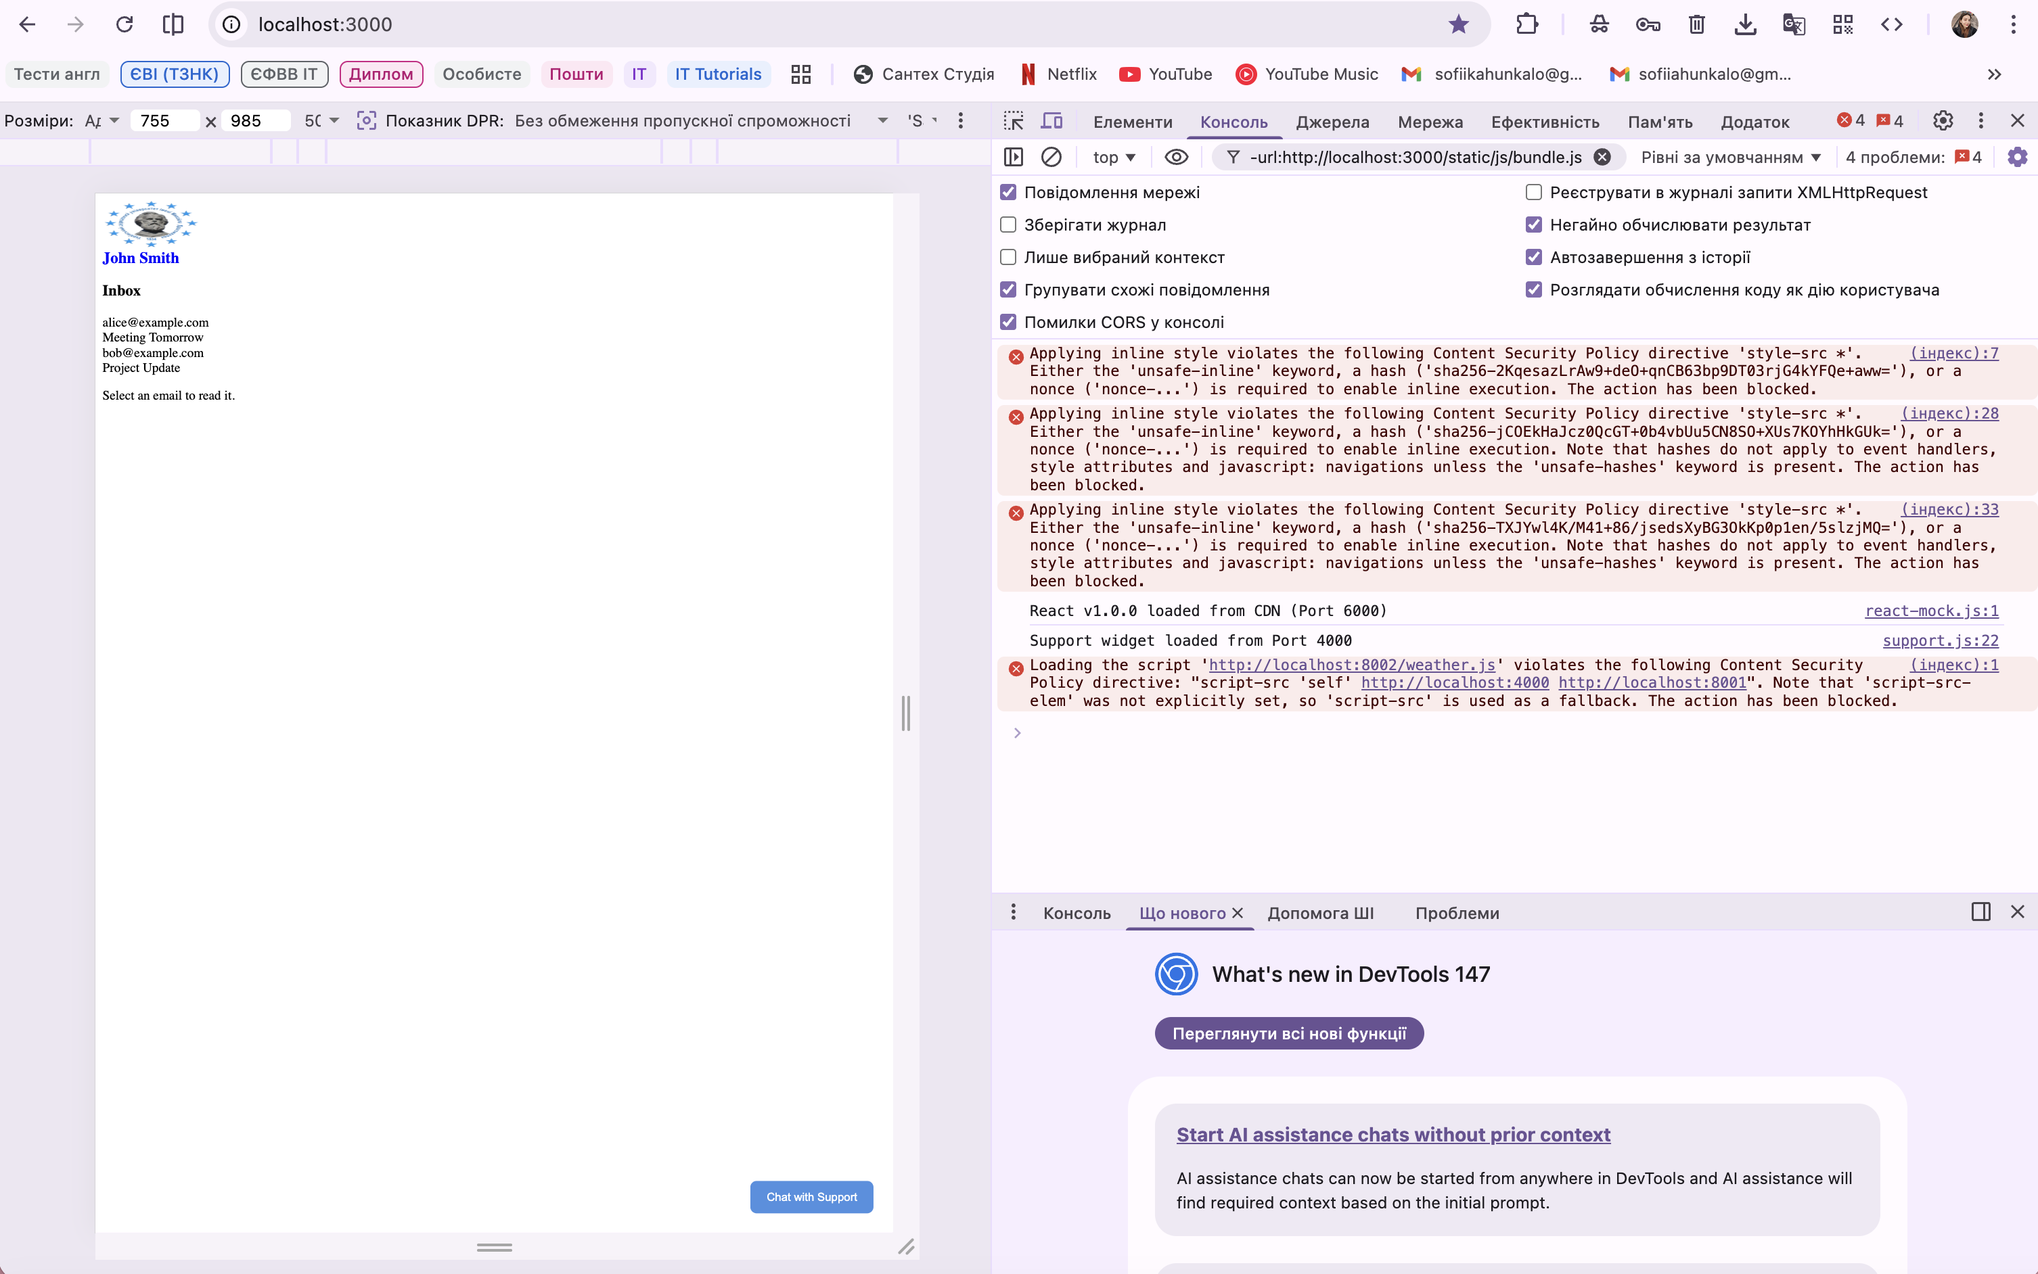
Task: Open the zoom percentage dropdown
Action: (322, 120)
